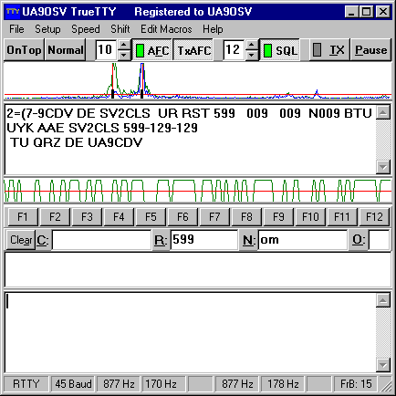Run the F12 macro button

coord(374,217)
